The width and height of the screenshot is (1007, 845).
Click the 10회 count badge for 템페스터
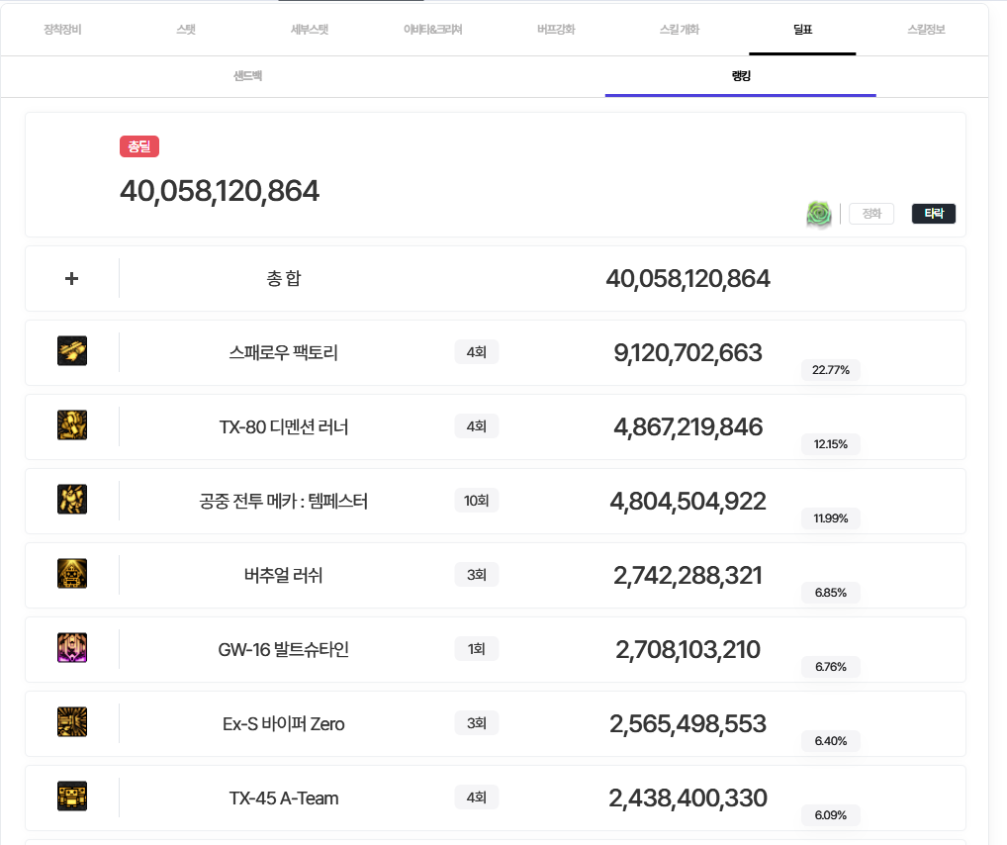click(x=476, y=501)
